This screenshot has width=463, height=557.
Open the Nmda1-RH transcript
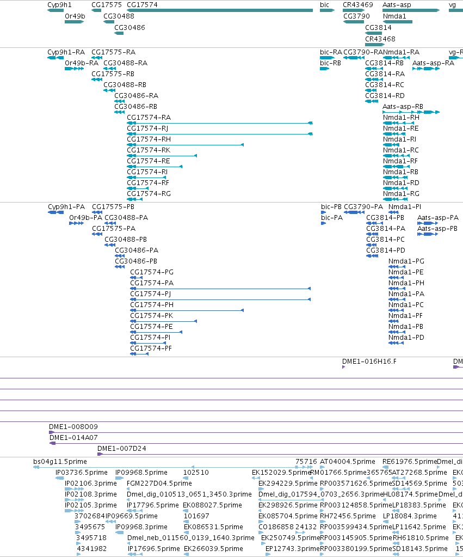point(398,123)
